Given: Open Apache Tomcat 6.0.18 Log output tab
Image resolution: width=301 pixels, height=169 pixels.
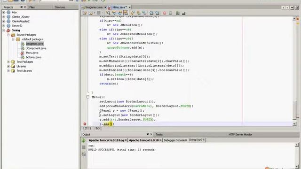Looking at the screenshot, I should click(106, 140).
